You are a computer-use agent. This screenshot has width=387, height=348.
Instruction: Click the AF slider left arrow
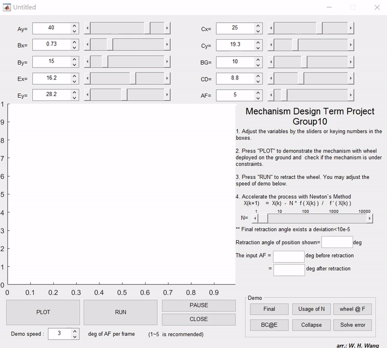[x=271, y=96]
